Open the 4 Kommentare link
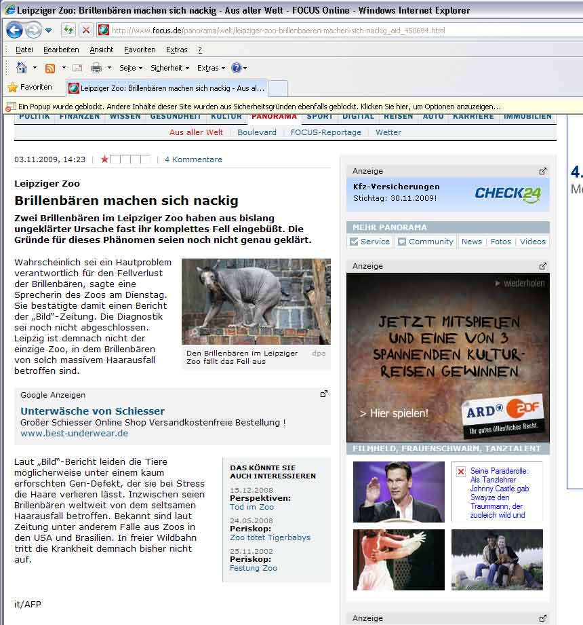Screen dimensions: 583x625 coord(193,159)
